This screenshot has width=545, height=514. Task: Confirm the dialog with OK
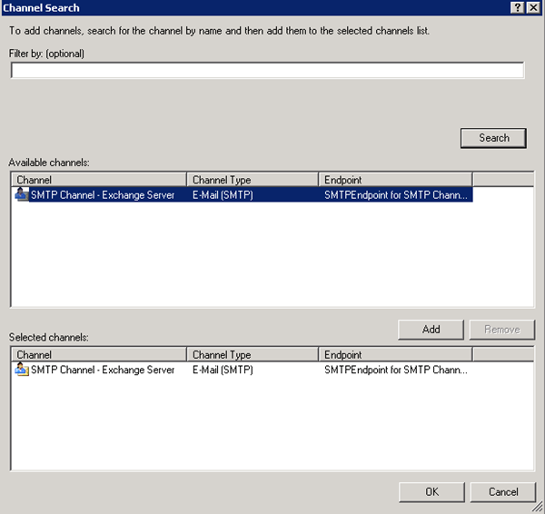coord(431,492)
